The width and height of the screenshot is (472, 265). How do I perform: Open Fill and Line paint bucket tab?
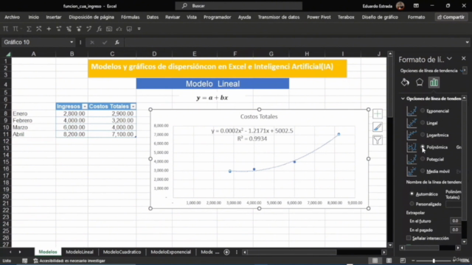(x=405, y=82)
